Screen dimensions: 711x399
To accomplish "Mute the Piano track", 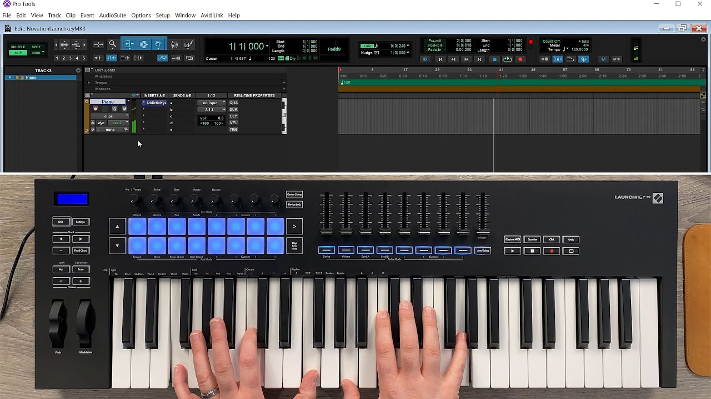I will 125,110.
